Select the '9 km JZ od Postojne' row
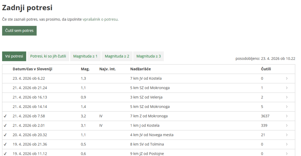 point(147,153)
